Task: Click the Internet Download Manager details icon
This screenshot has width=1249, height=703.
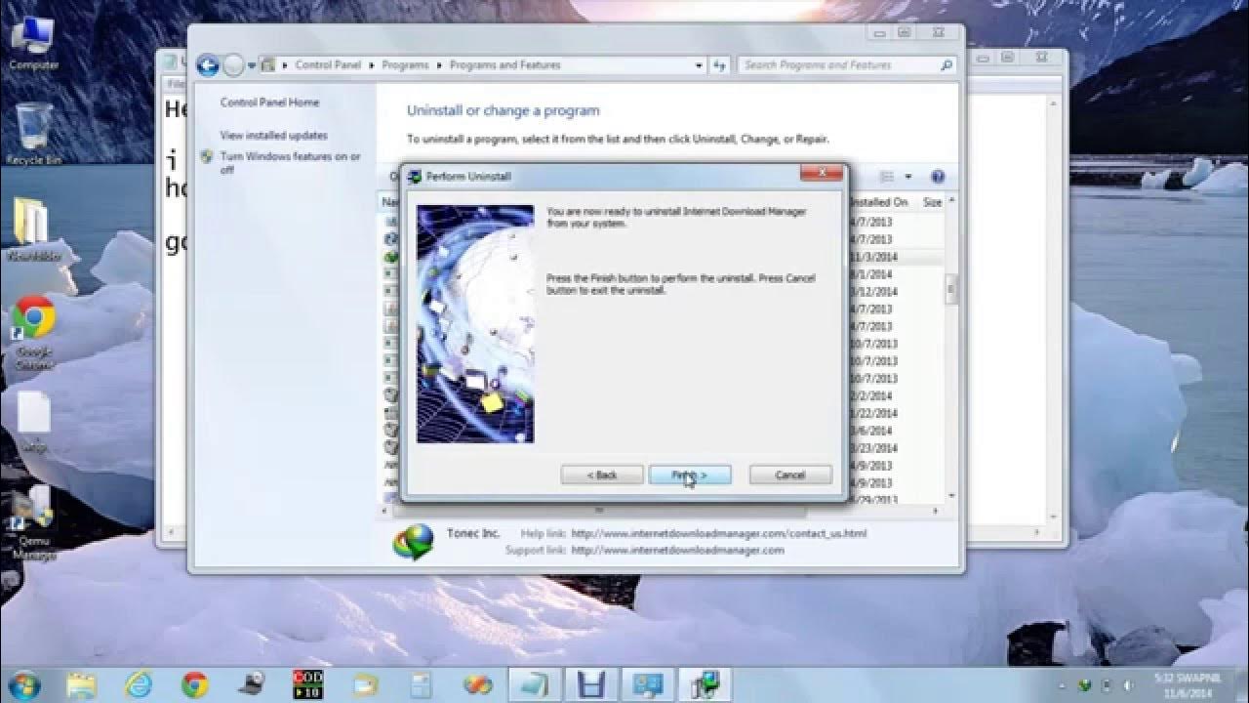Action: 413,543
